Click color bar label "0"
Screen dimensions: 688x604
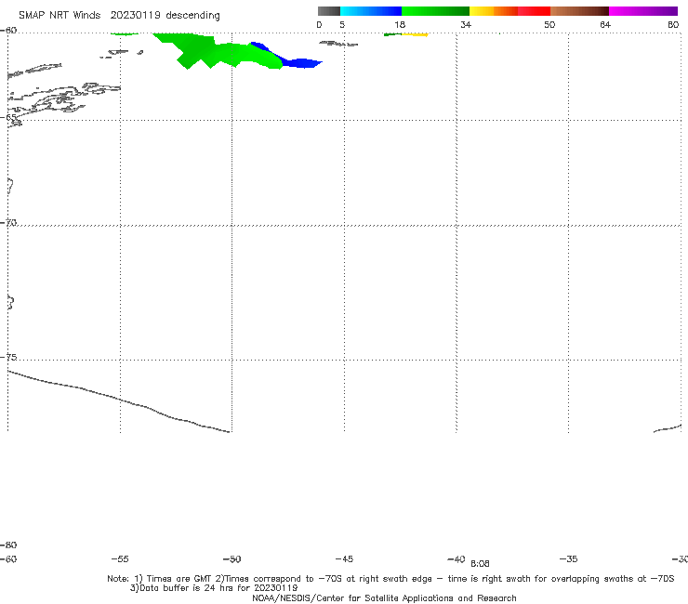click(x=320, y=24)
